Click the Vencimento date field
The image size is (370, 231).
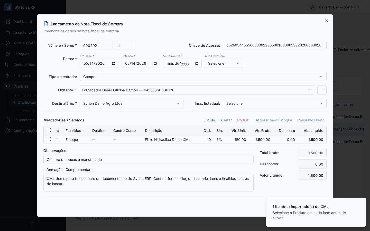pos(182,63)
